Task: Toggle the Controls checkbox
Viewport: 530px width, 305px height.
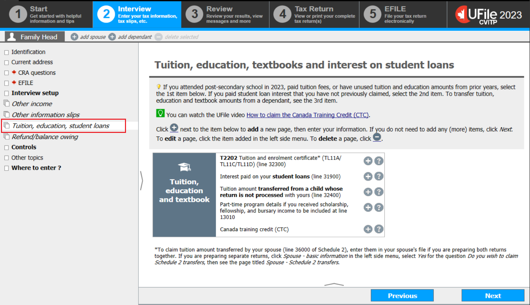Action: (x=6, y=148)
